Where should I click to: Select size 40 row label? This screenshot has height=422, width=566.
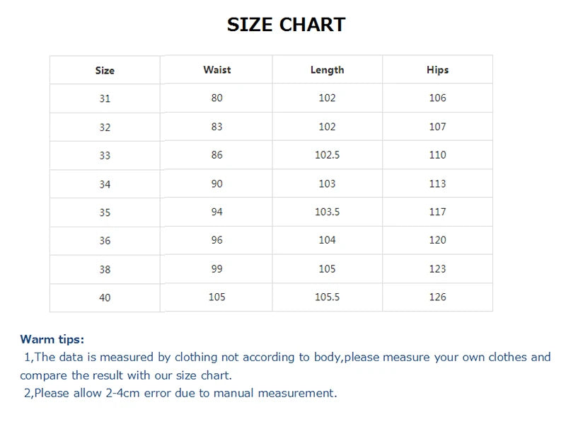click(x=105, y=298)
